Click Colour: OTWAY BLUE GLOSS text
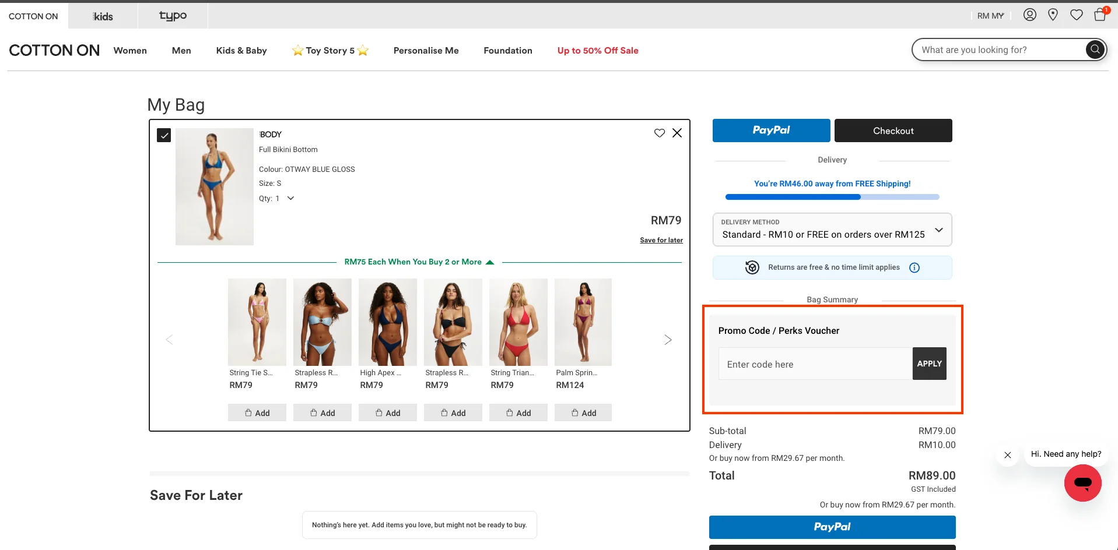Image resolution: width=1118 pixels, height=550 pixels. [307, 170]
